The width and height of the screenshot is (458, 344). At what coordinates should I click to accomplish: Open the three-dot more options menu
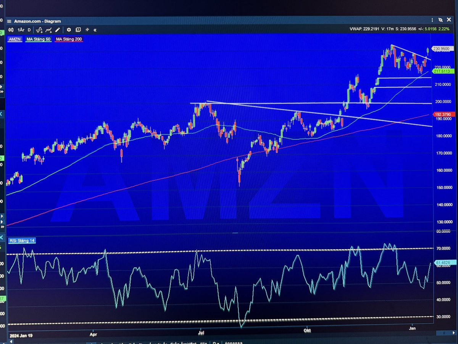pyautogui.click(x=433, y=20)
